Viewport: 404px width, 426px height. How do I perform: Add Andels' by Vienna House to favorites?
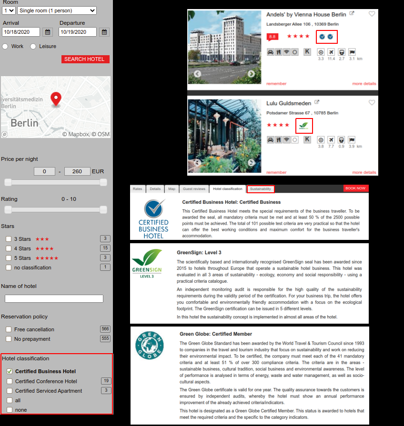click(372, 14)
